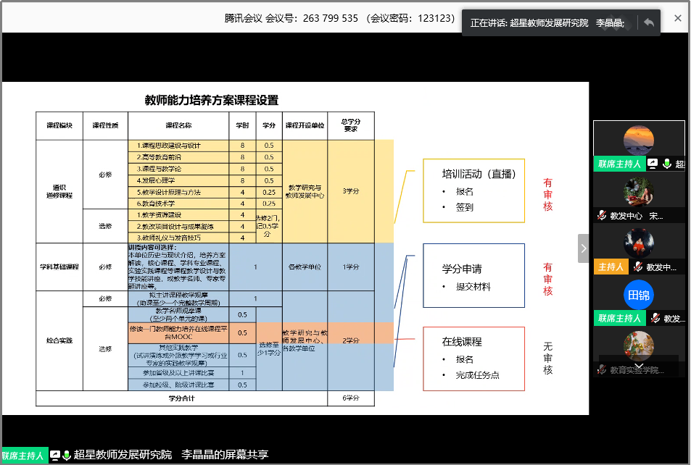
Task: Click the table row 6.教育技术学
Action: click(178, 204)
